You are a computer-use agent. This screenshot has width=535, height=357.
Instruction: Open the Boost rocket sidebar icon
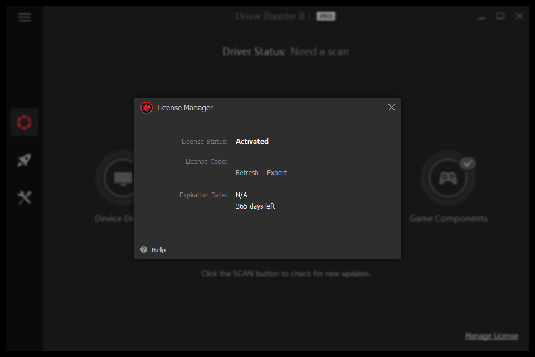[24, 160]
